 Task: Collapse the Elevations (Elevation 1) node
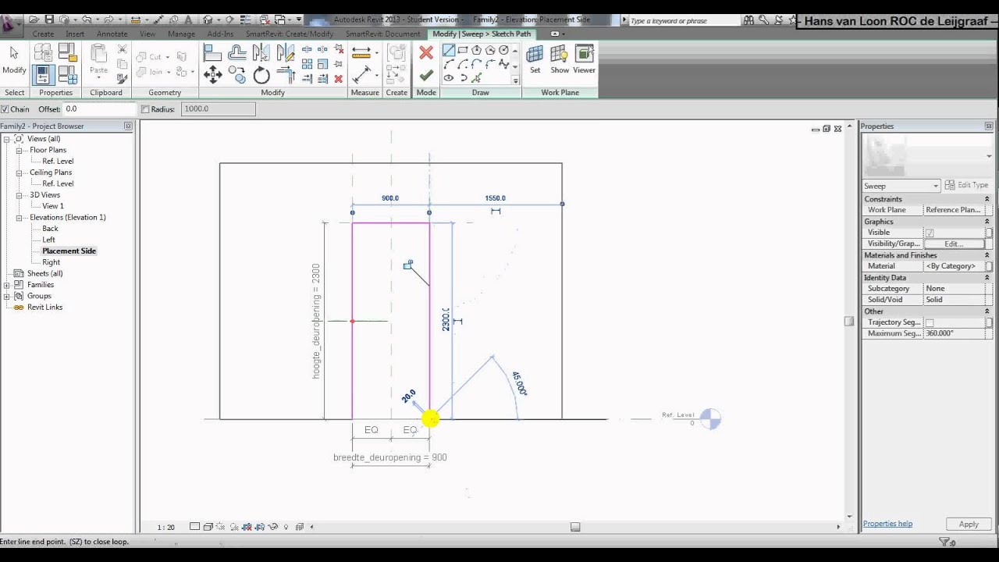pyautogui.click(x=20, y=218)
